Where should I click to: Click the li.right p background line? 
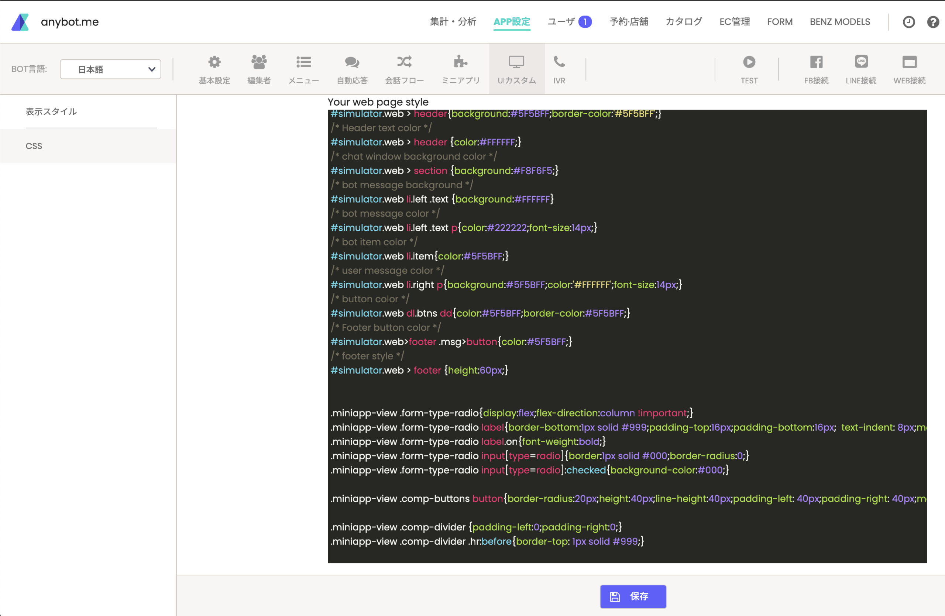pos(506,285)
